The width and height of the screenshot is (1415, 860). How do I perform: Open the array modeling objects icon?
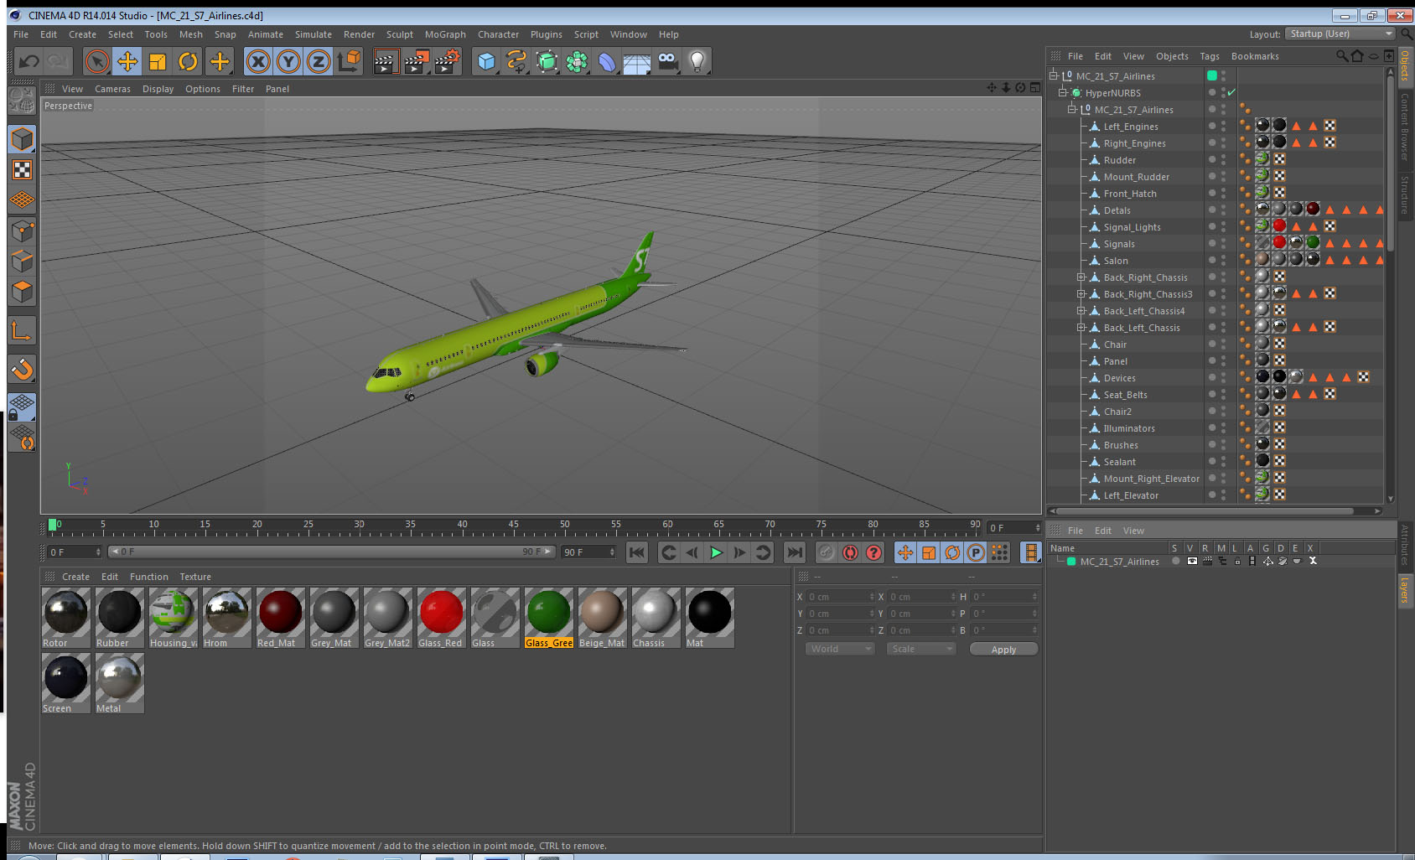pyautogui.click(x=577, y=61)
